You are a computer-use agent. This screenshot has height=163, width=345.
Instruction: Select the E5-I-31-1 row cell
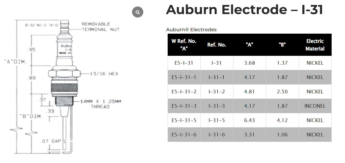click(184, 77)
